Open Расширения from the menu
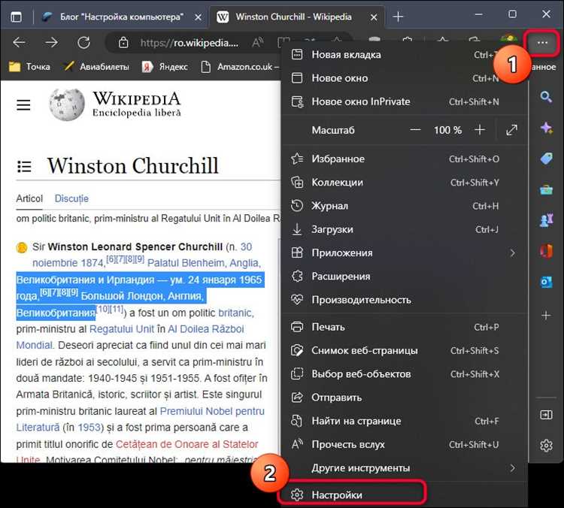 click(405, 276)
